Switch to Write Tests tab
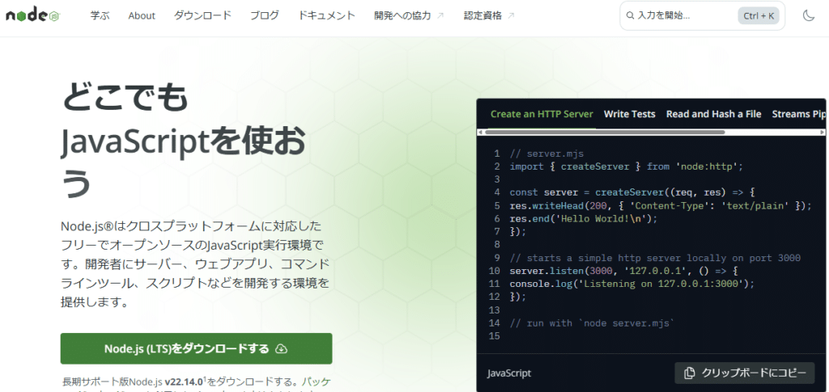Image resolution: width=829 pixels, height=392 pixels. click(x=629, y=114)
